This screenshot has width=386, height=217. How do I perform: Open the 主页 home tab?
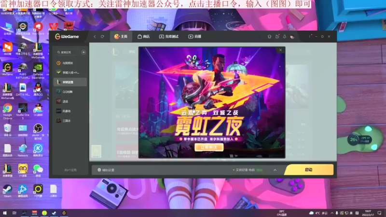point(121,37)
